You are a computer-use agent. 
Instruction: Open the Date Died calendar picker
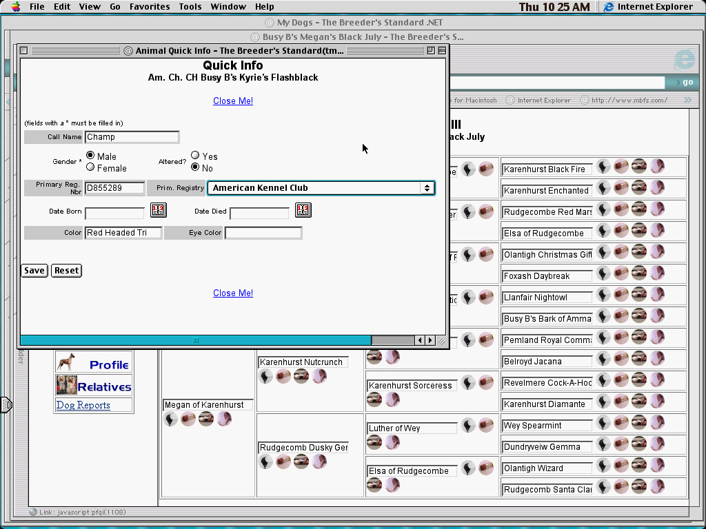303,210
